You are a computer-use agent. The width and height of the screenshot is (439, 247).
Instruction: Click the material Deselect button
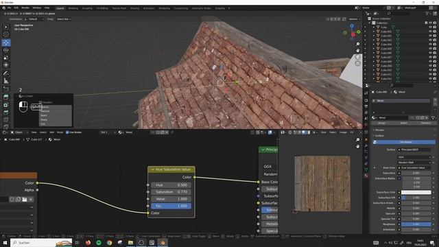tap(425, 123)
